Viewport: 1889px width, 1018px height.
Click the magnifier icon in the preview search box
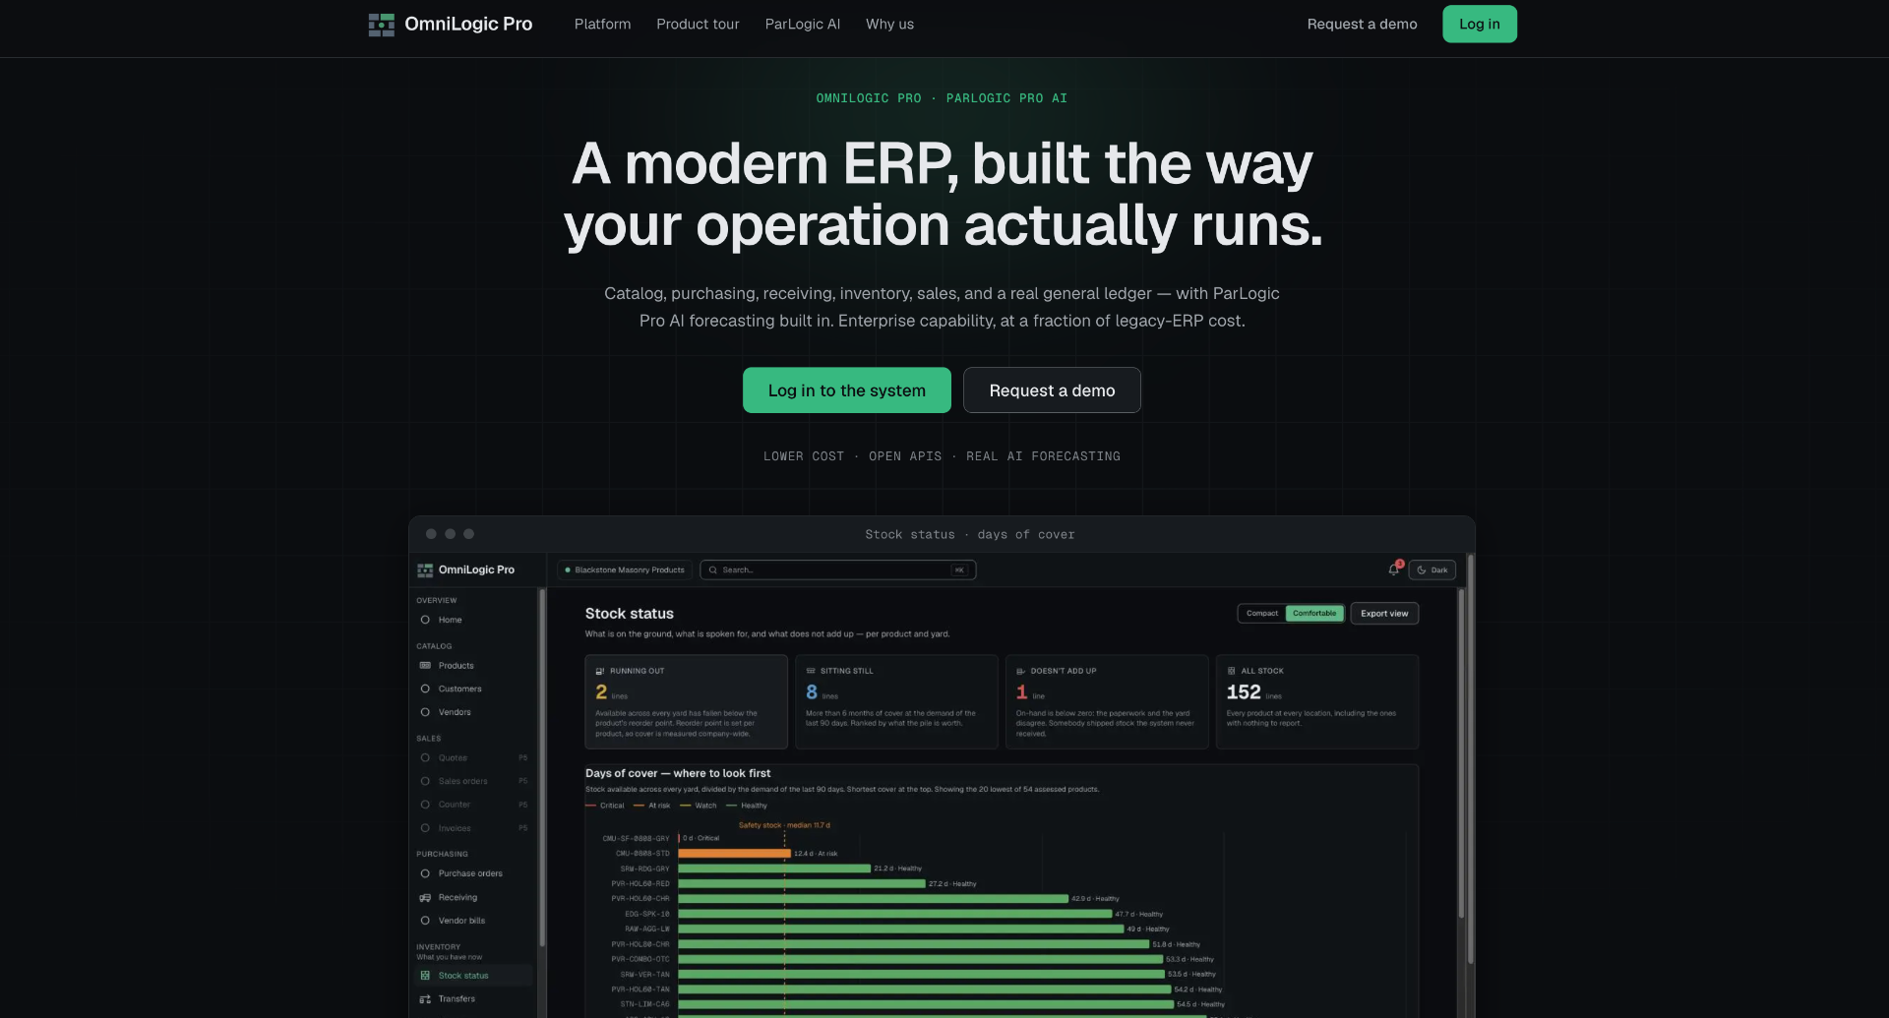point(713,570)
